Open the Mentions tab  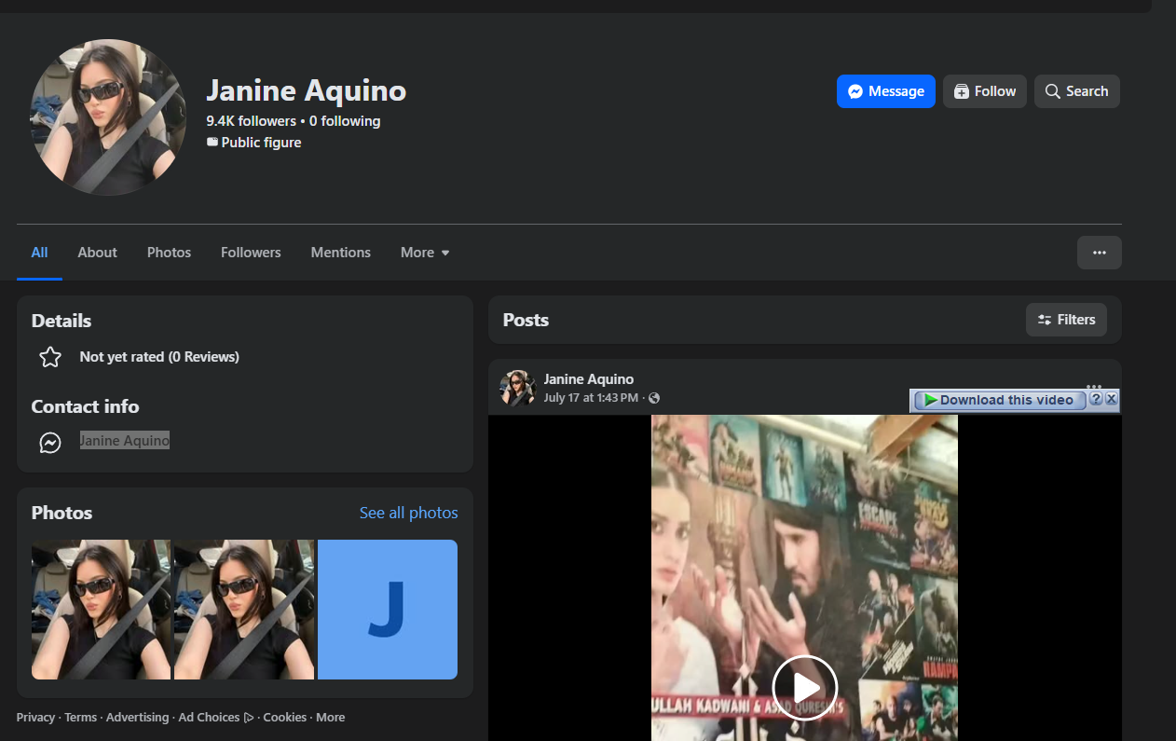pos(340,253)
